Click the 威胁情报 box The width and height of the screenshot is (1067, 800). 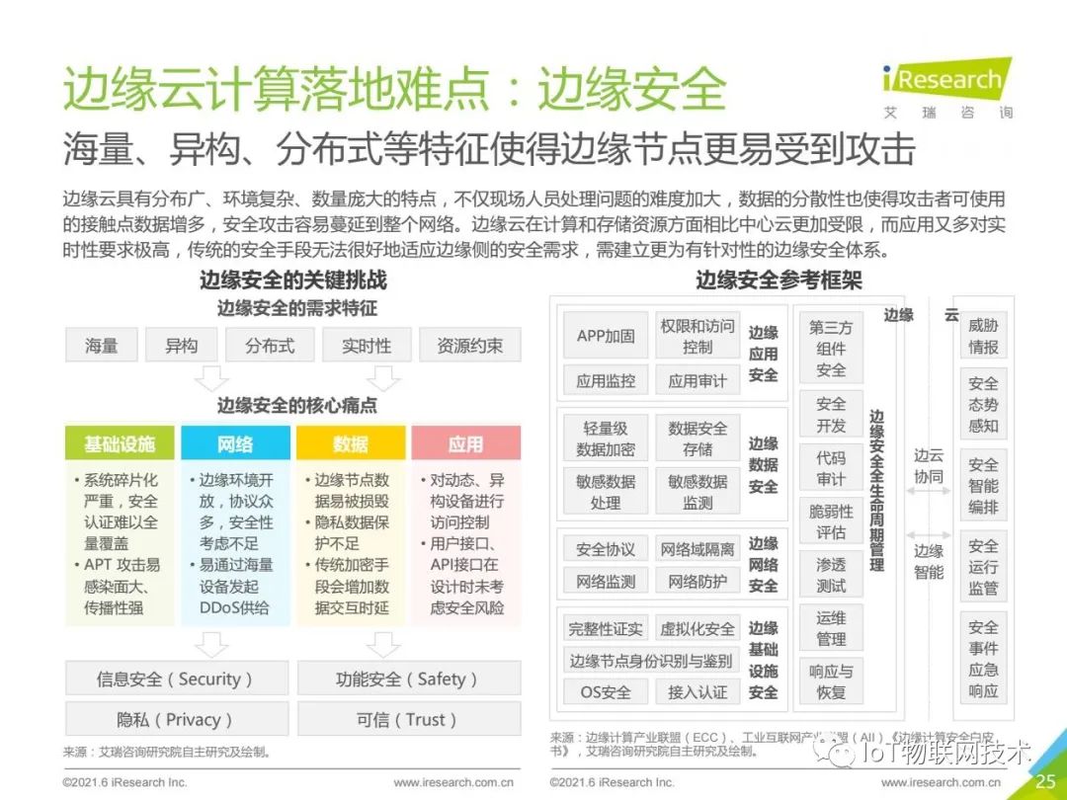tap(983, 336)
